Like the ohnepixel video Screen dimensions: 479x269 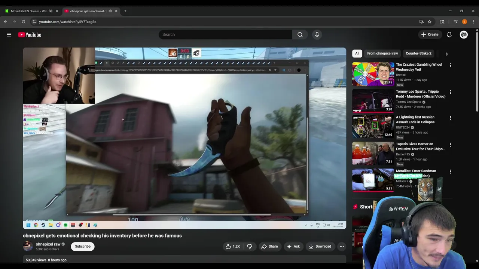point(232,246)
